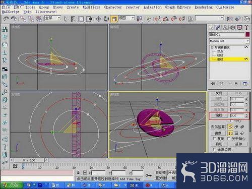
Task: Enable the 中心 checkbox under 偏移
Action: pyautogui.click(x=231, y=121)
